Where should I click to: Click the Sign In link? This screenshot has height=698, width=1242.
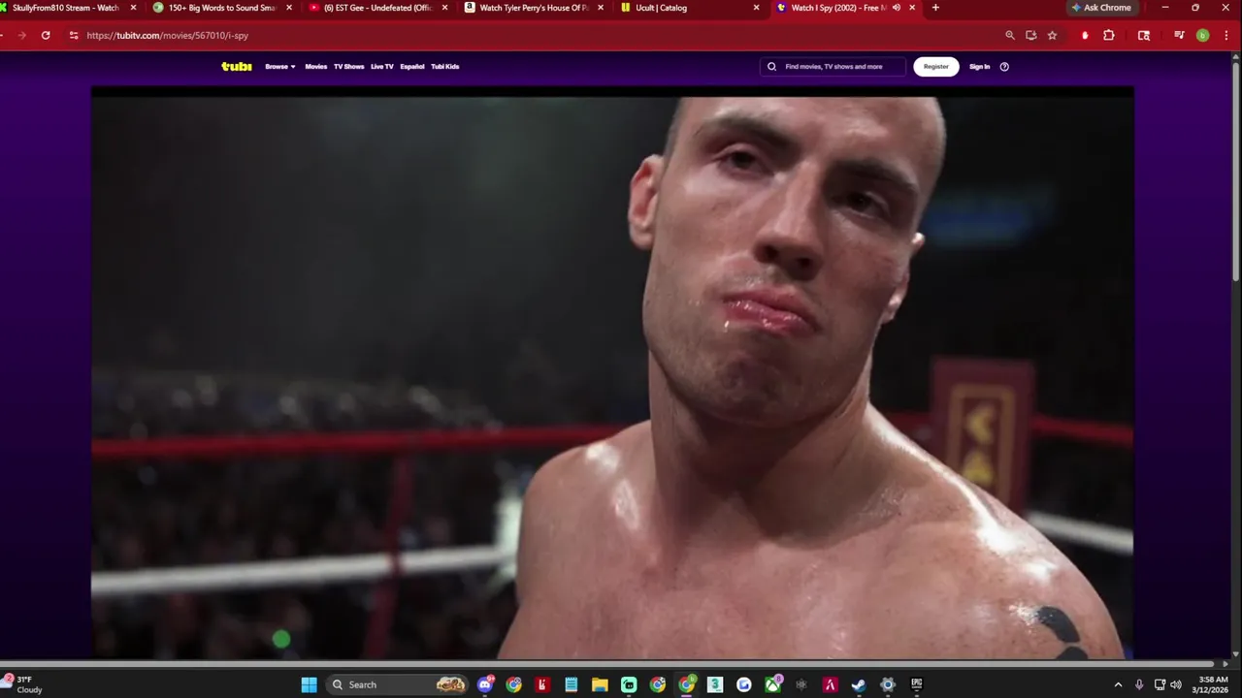(x=980, y=67)
